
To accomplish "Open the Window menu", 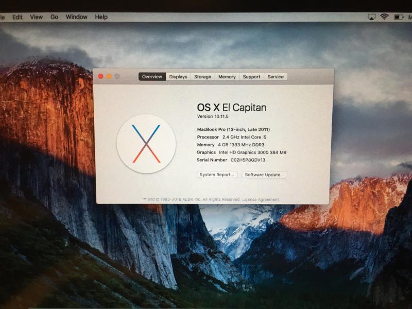I will 76,17.
